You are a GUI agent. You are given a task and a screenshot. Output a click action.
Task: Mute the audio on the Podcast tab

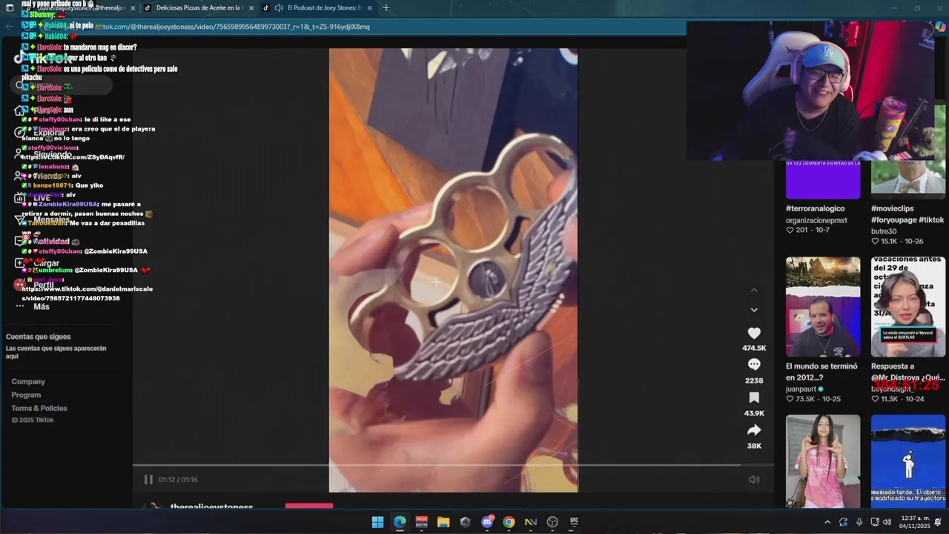(x=279, y=7)
